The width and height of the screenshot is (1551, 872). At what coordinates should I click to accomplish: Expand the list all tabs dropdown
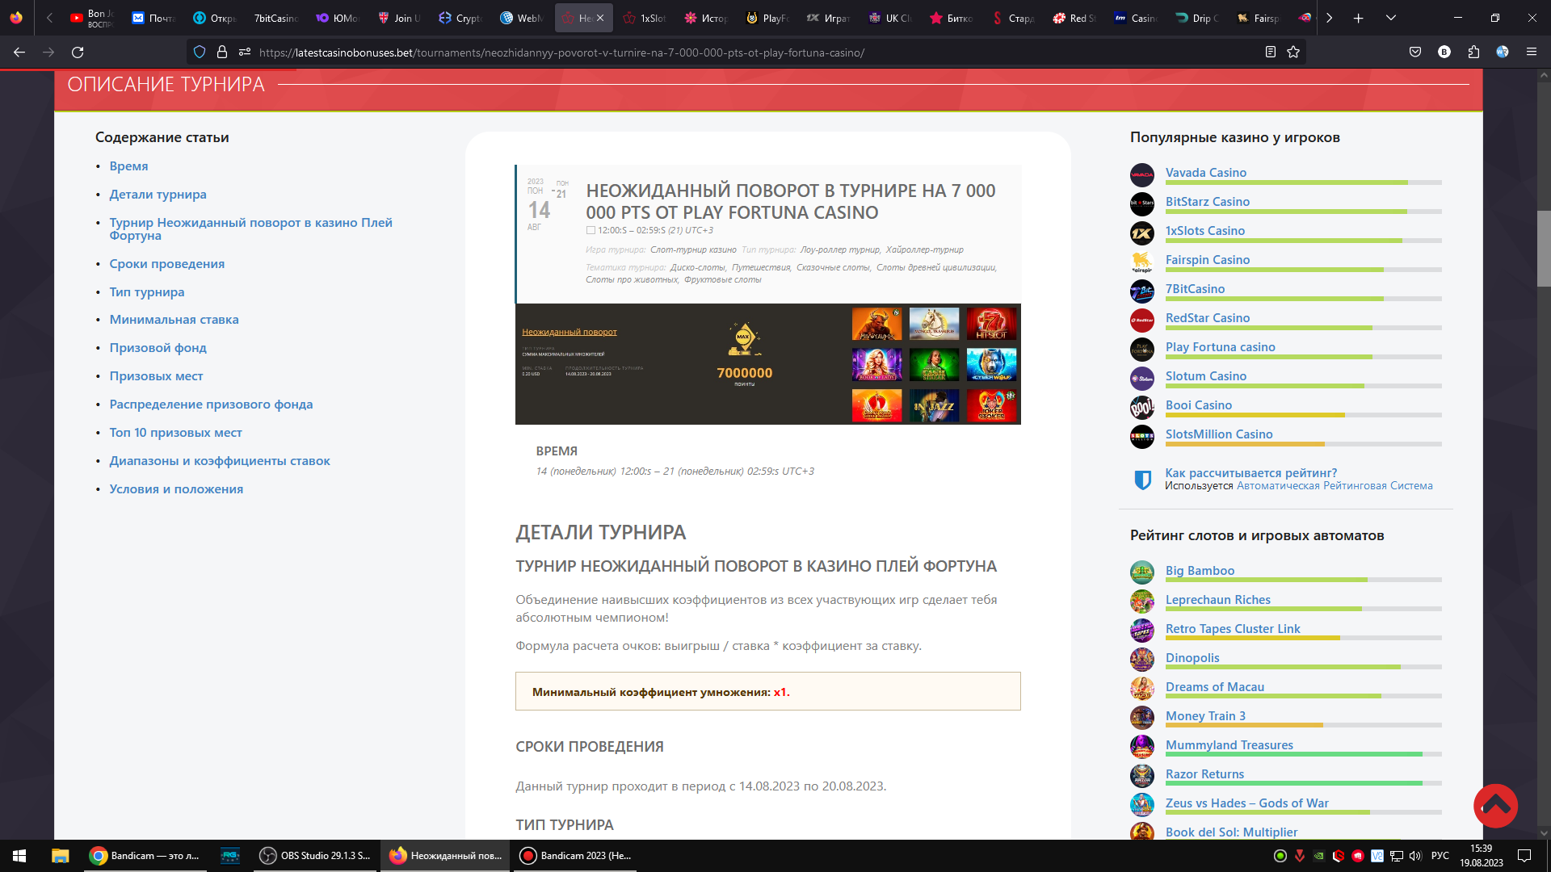point(1390,18)
